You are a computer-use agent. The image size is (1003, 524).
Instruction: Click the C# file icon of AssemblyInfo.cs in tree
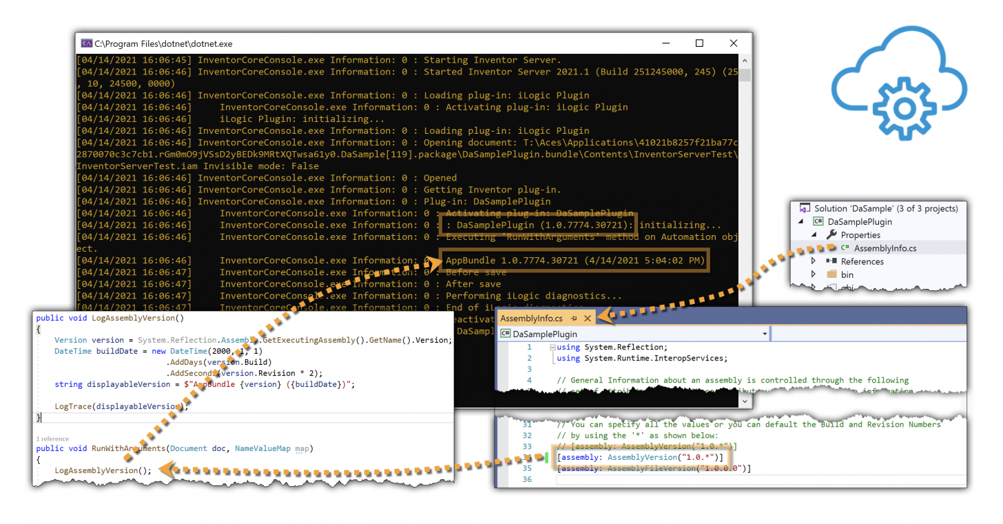click(845, 248)
